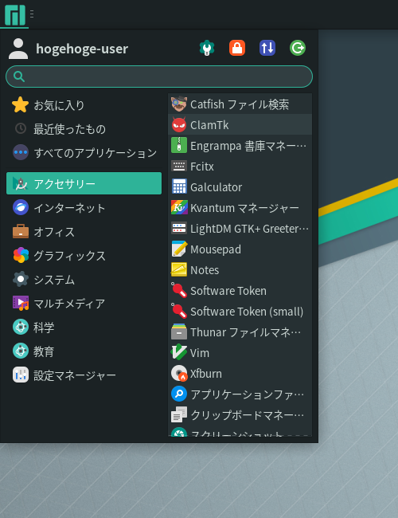Click the briefcase office icon
The image size is (398, 518).
[x=21, y=231]
